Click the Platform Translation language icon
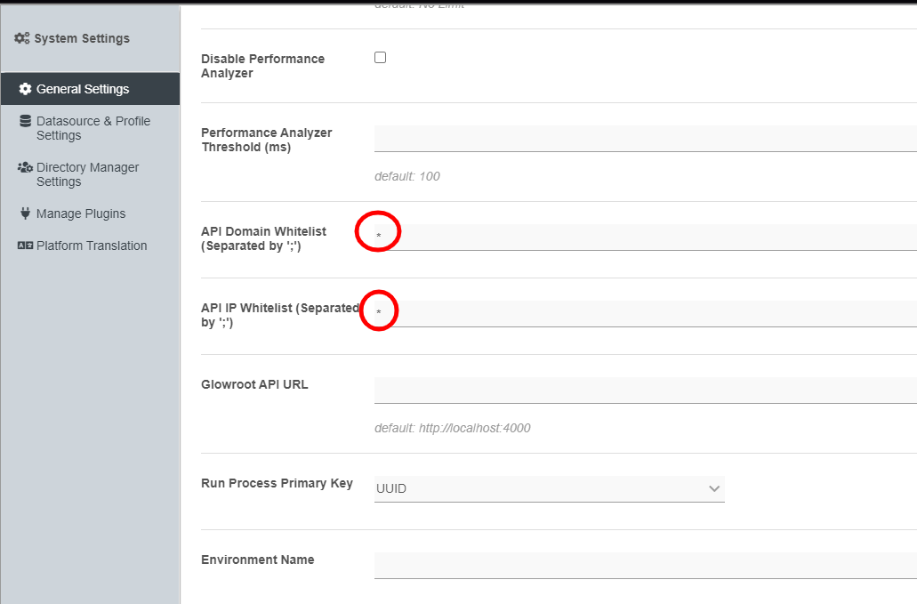The width and height of the screenshot is (917, 604). 25,246
